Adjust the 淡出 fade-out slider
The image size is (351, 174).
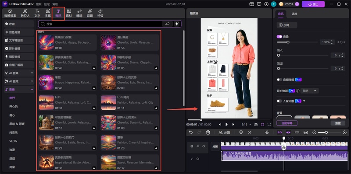point(303,69)
